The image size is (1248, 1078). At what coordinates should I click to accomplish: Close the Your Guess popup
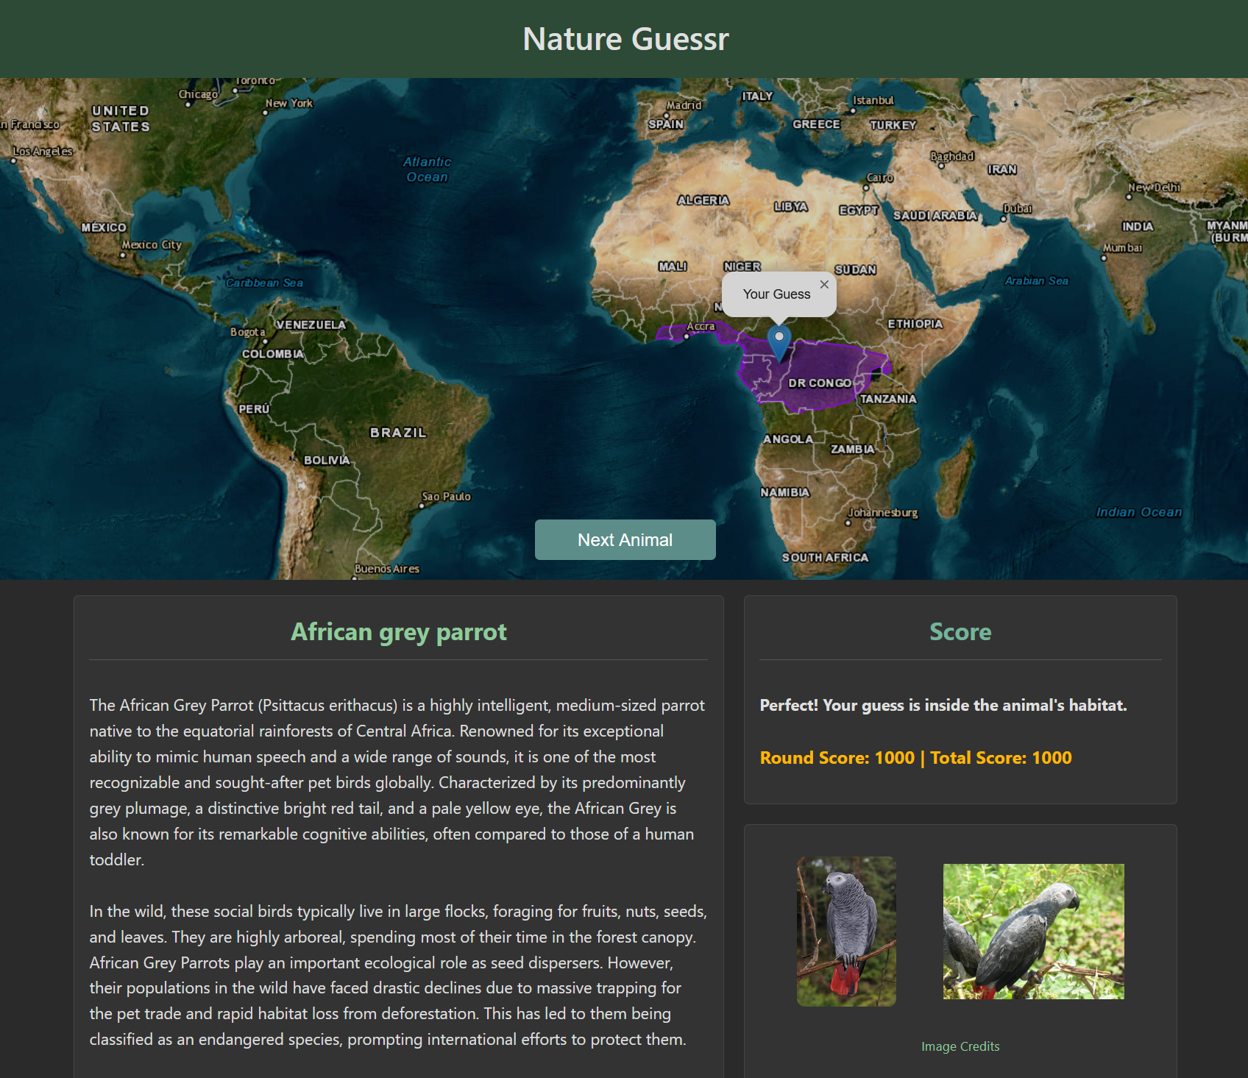(824, 284)
